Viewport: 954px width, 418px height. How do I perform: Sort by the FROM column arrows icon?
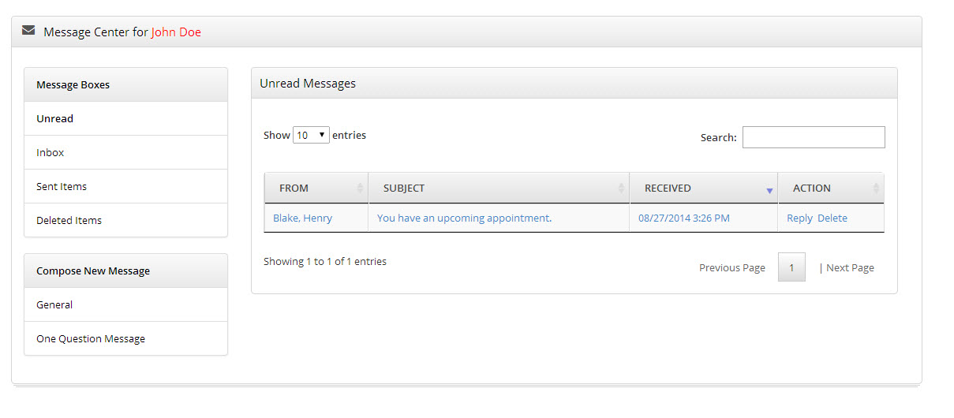(360, 188)
